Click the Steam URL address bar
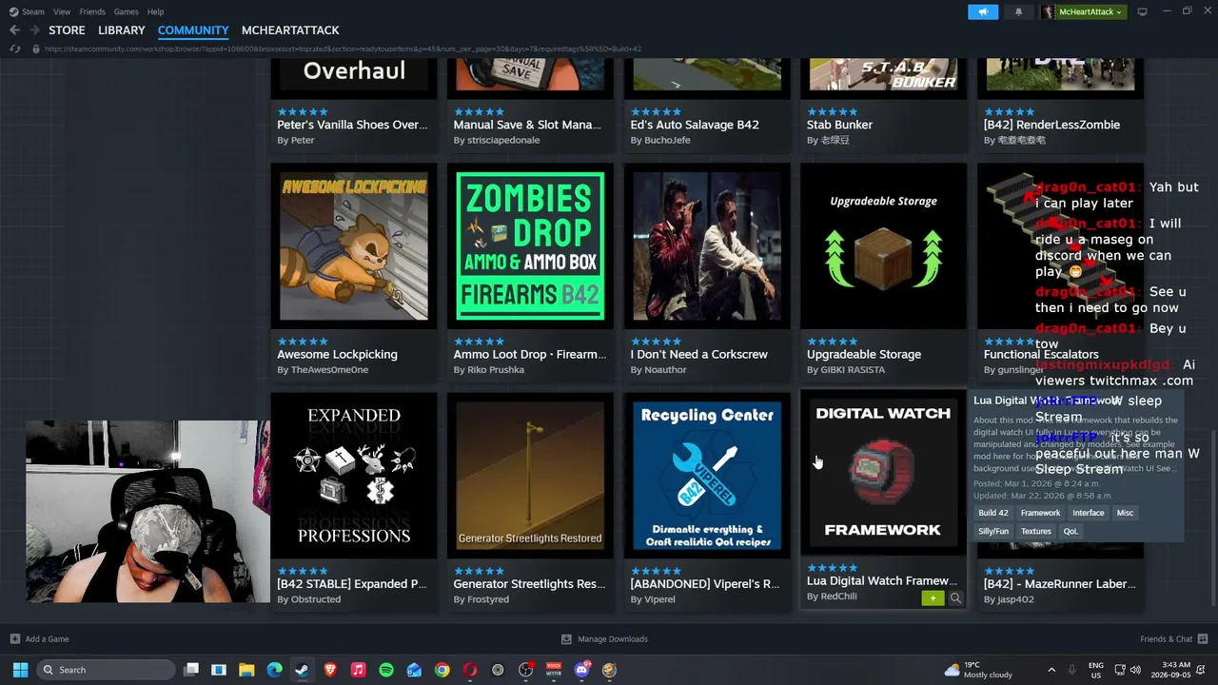Viewport: 1218px width, 685px height. coord(343,49)
